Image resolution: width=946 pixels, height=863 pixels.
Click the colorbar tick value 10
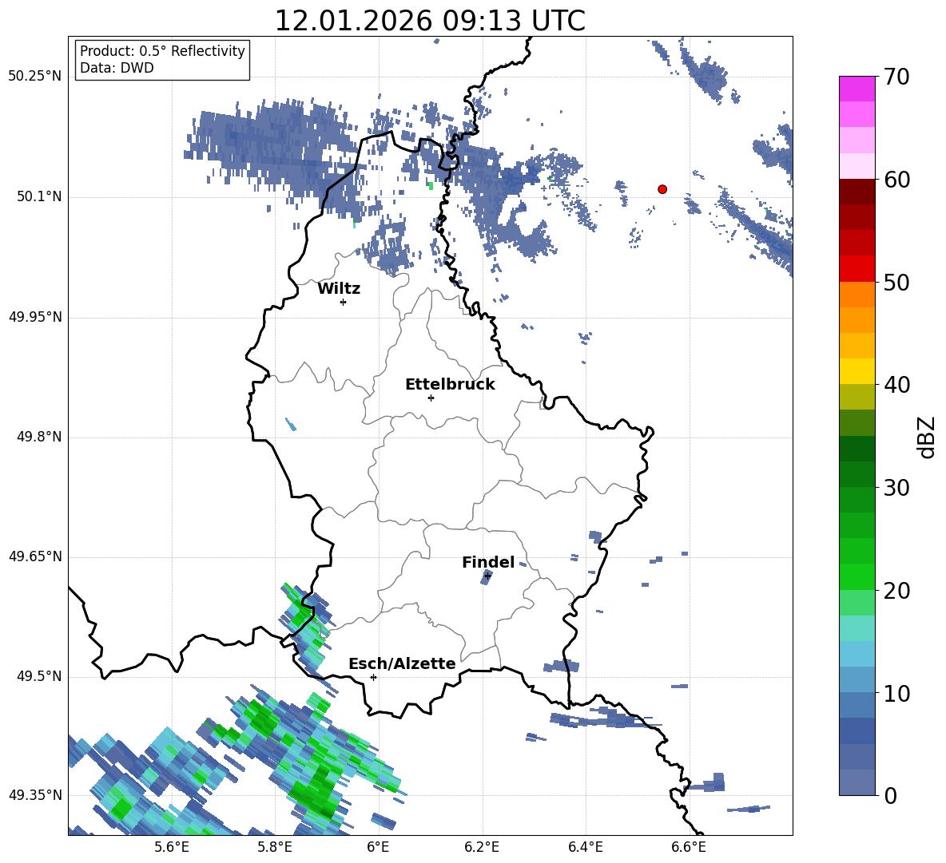pos(896,694)
